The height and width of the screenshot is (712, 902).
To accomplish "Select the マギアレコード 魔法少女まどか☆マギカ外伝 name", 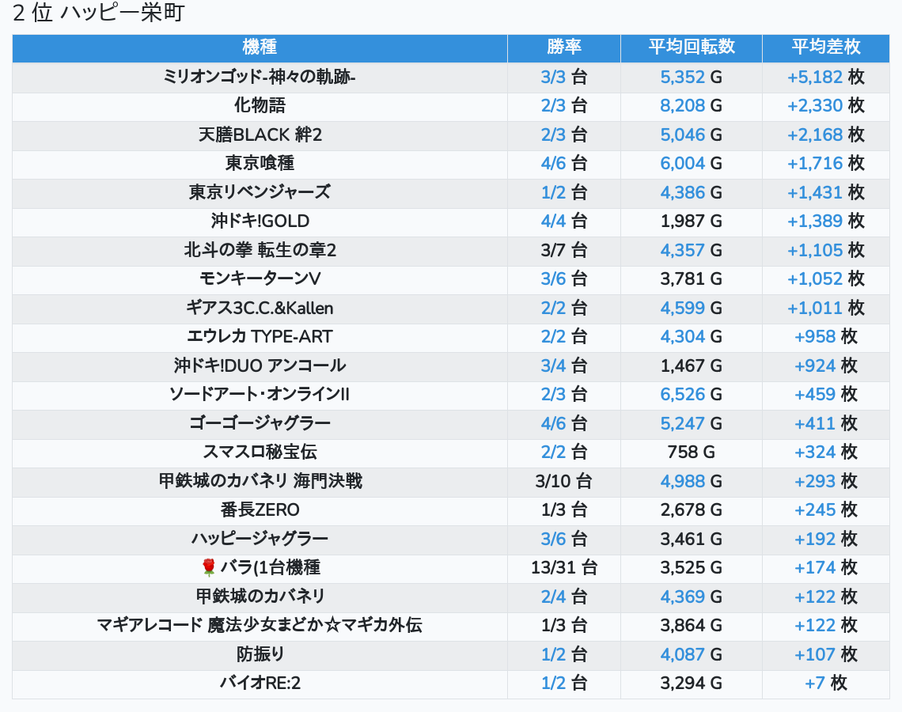I will [260, 626].
